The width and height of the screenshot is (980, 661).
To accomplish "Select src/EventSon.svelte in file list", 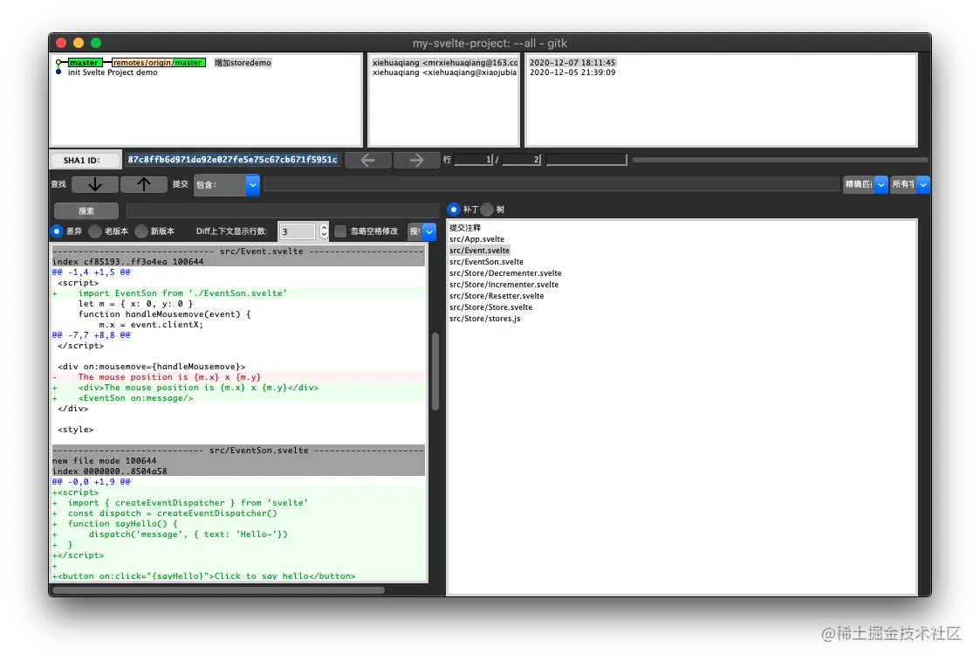I will pyautogui.click(x=486, y=261).
